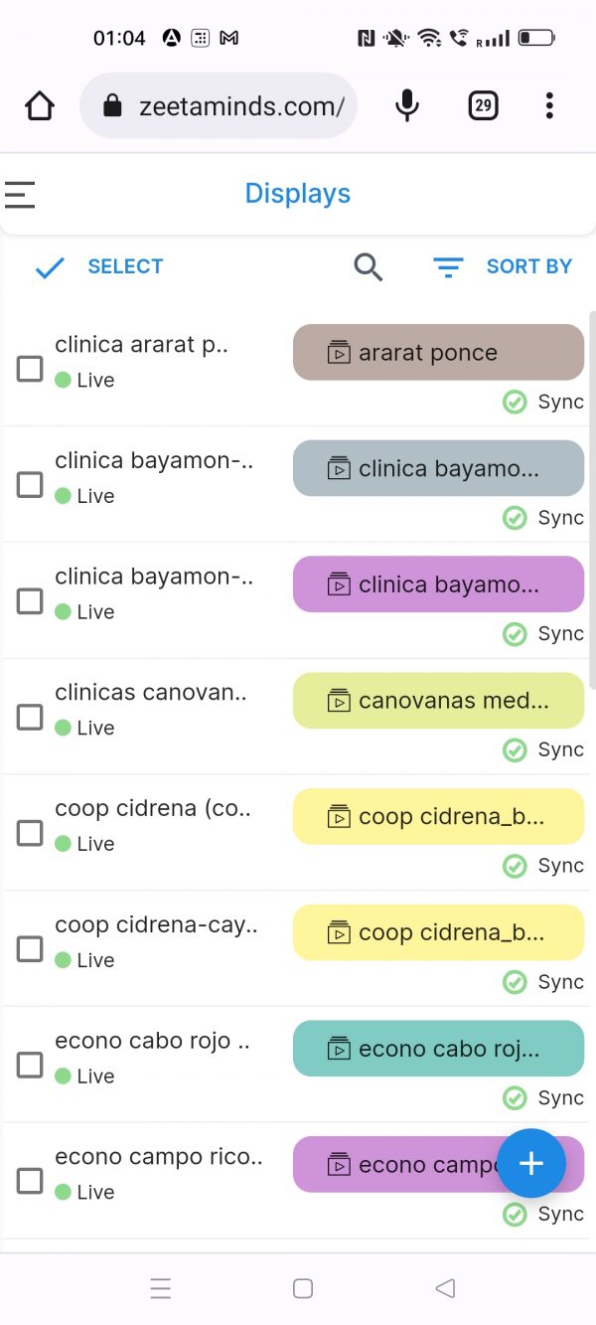Viewport: 596px width, 1325px height.
Task: Open the hamburger navigation menu
Action: tap(20, 194)
